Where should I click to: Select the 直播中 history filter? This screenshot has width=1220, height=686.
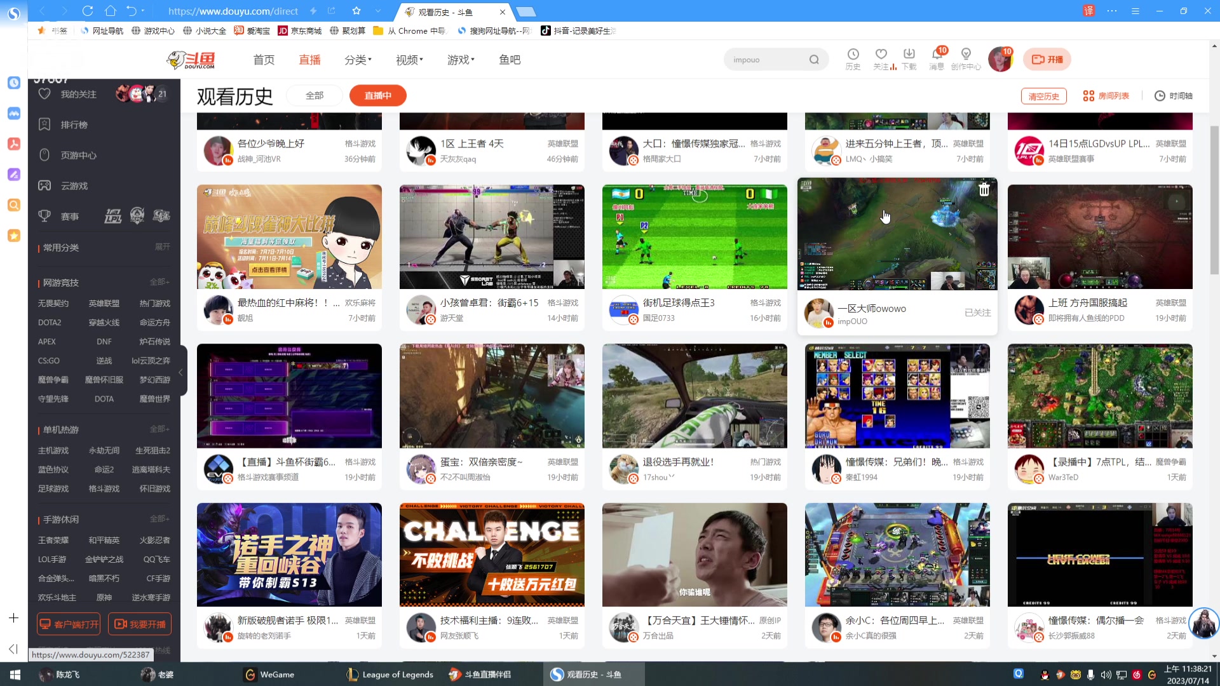tap(378, 95)
